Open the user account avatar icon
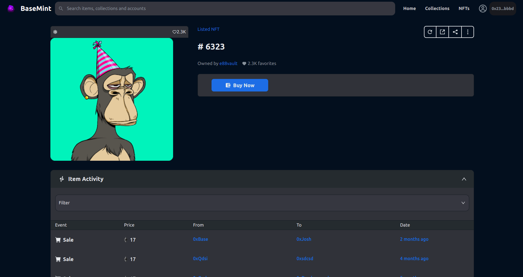 tap(483, 9)
